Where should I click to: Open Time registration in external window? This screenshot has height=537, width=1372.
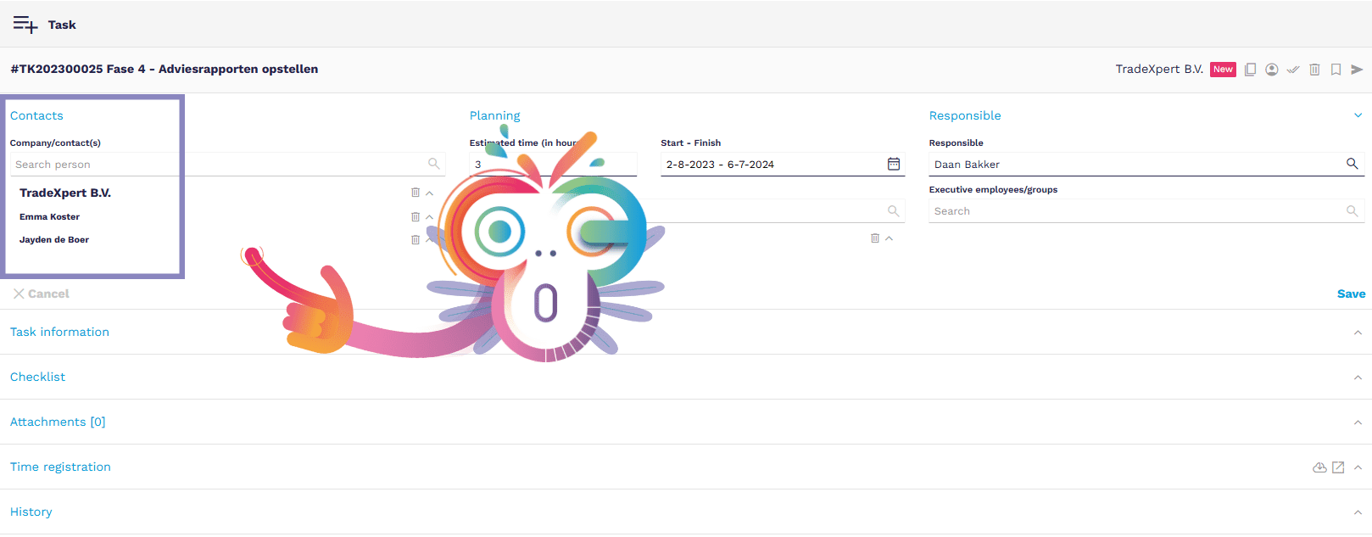[x=1338, y=467]
